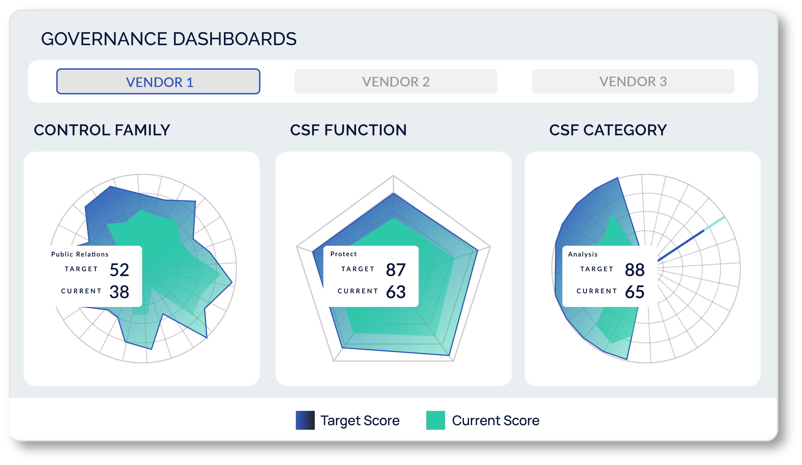Image resolution: width=802 pixels, height=465 pixels.
Task: Click the Public Relations target value 52
Action: click(x=119, y=269)
